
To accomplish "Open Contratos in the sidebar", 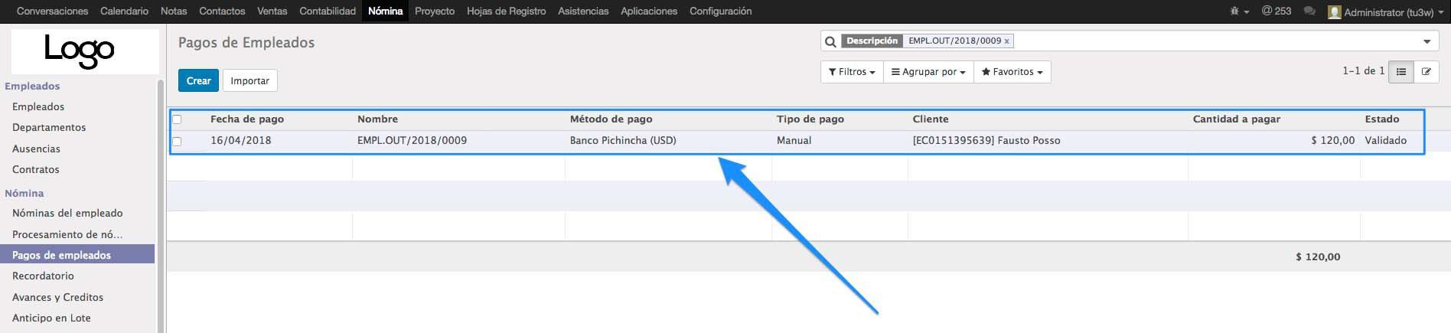I will click(35, 169).
